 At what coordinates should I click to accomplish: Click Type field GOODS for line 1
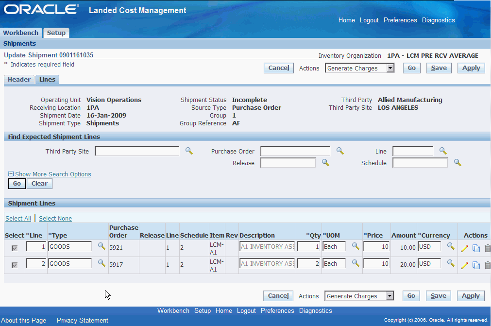(x=70, y=246)
